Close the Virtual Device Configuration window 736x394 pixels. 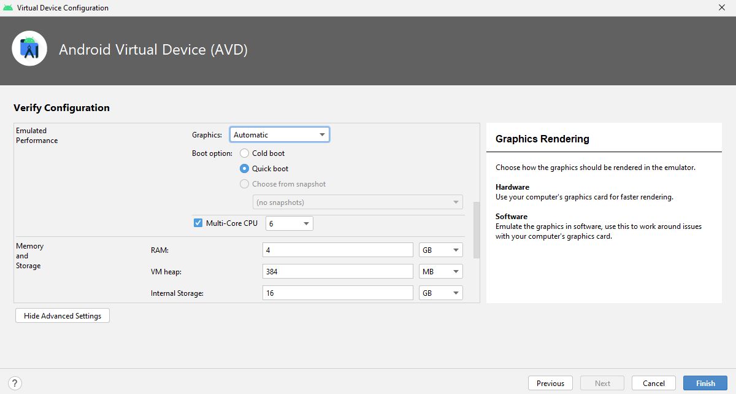point(721,7)
